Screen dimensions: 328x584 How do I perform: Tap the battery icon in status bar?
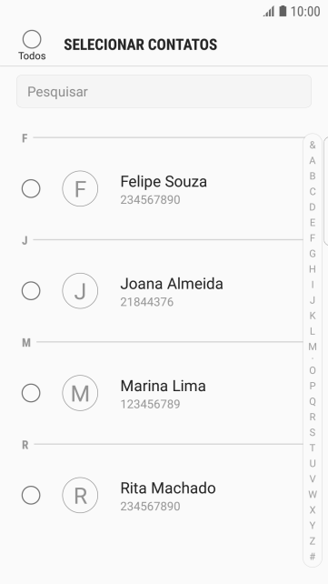click(283, 11)
